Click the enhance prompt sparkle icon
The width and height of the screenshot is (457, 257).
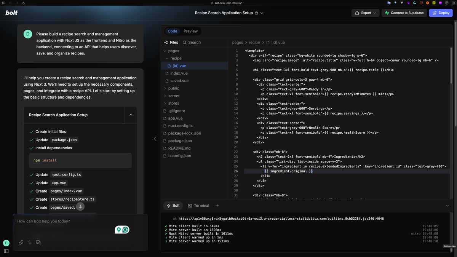30,243
